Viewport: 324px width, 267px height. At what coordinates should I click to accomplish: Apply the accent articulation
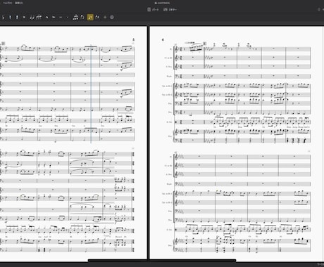[x=54, y=17]
